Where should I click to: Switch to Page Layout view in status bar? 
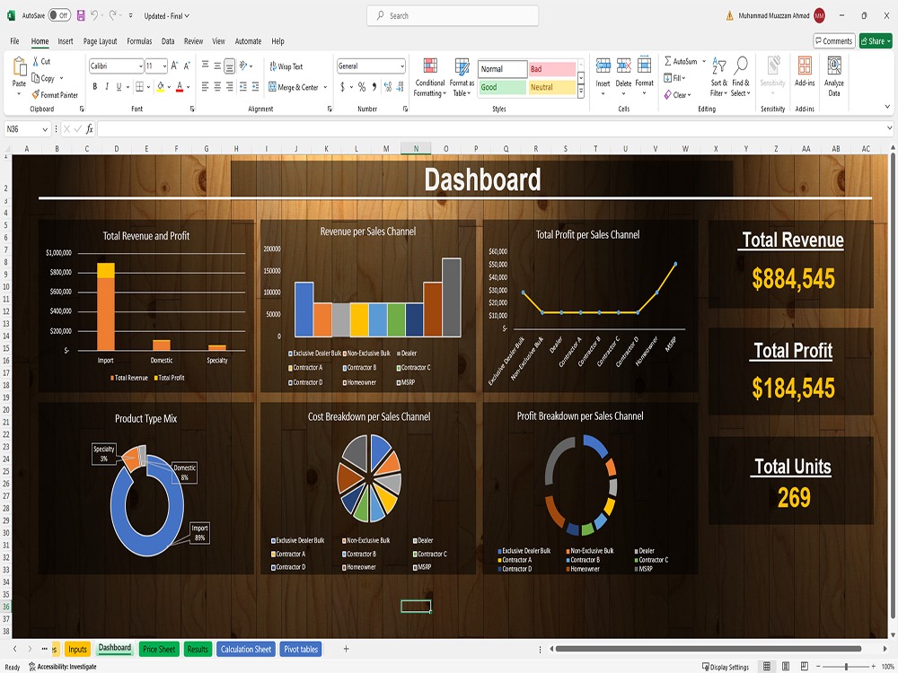(786, 666)
